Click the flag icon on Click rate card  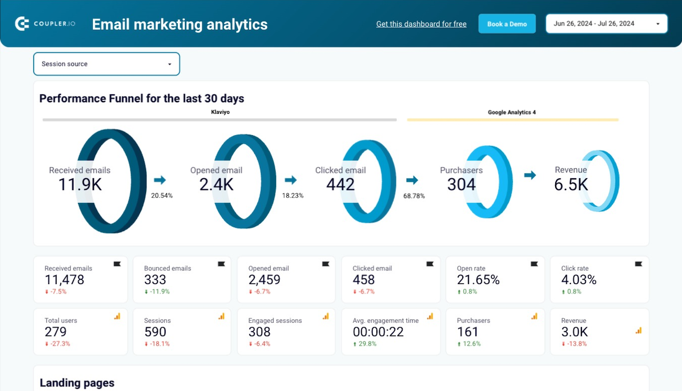pos(638,264)
